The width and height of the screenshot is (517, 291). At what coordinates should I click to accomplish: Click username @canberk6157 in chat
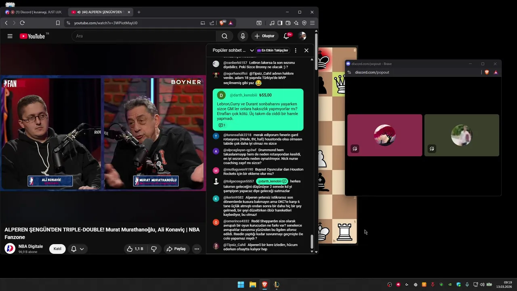point(235,63)
